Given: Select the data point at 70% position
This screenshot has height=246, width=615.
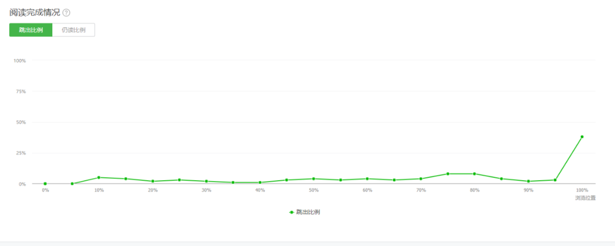Looking at the screenshot, I should [421, 179].
